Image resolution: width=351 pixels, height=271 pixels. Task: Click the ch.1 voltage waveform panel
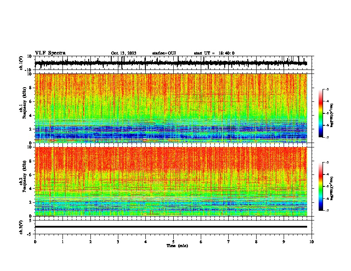pos(174,63)
